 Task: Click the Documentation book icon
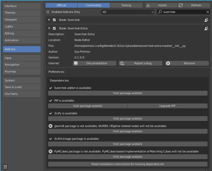point(76,63)
